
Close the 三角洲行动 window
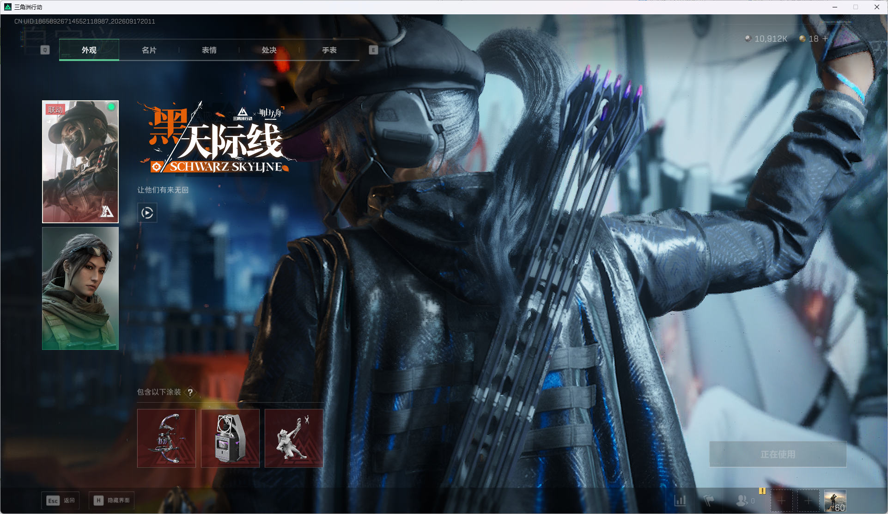(876, 7)
